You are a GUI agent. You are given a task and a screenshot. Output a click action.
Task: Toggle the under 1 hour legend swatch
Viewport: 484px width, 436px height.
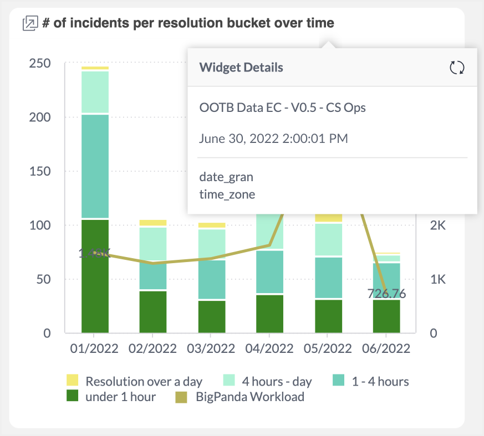pos(73,397)
